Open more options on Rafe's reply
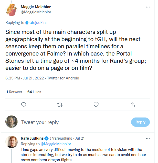The width and height of the screenshot is (158, 163). [x=148, y=139]
